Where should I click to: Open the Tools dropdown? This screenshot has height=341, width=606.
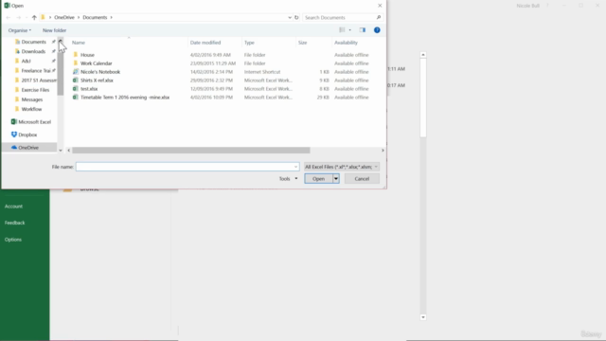click(288, 179)
